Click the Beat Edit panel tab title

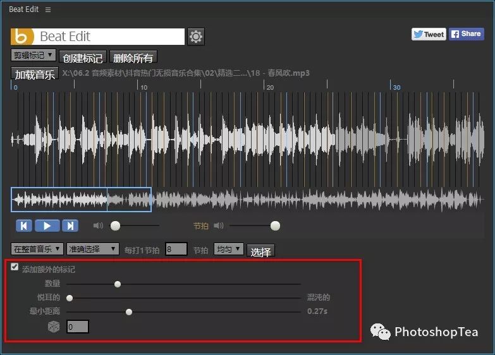coord(23,9)
